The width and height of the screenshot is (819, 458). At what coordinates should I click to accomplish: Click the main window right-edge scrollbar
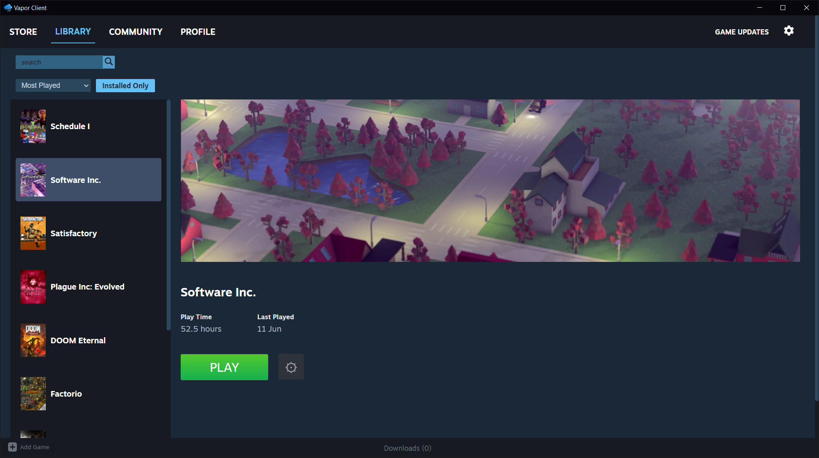(x=817, y=209)
